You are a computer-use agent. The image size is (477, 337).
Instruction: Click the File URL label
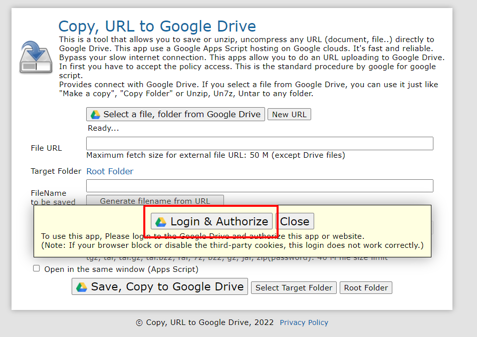[x=46, y=148]
